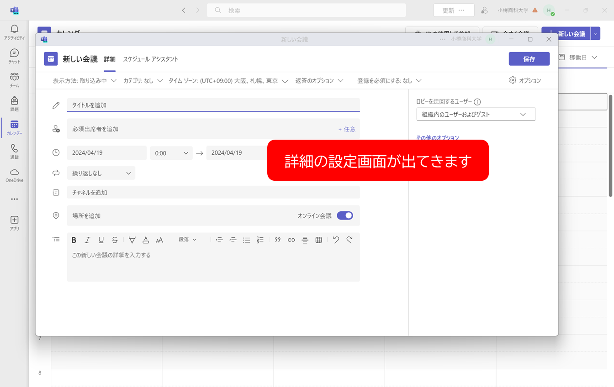Open profile avatar H in main window
614x387 pixels.
pos(549,10)
